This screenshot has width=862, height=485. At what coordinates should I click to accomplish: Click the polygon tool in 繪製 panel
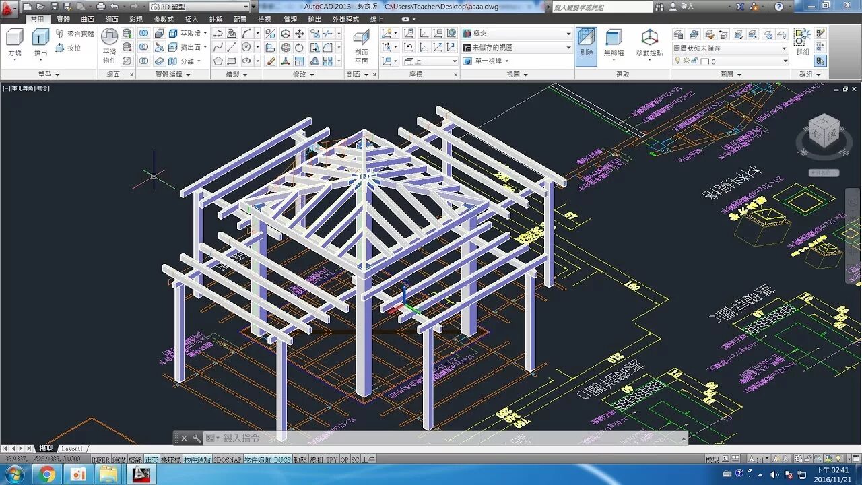pos(218,61)
